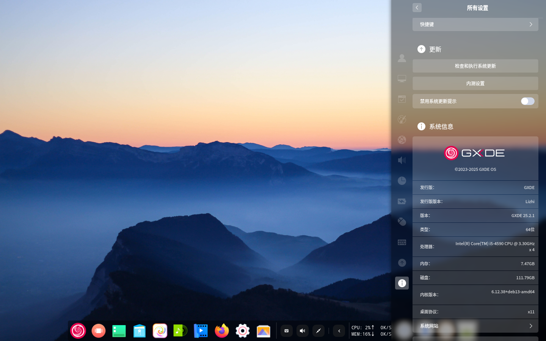
Task: Launch Firefox from the dock
Action: (x=222, y=331)
